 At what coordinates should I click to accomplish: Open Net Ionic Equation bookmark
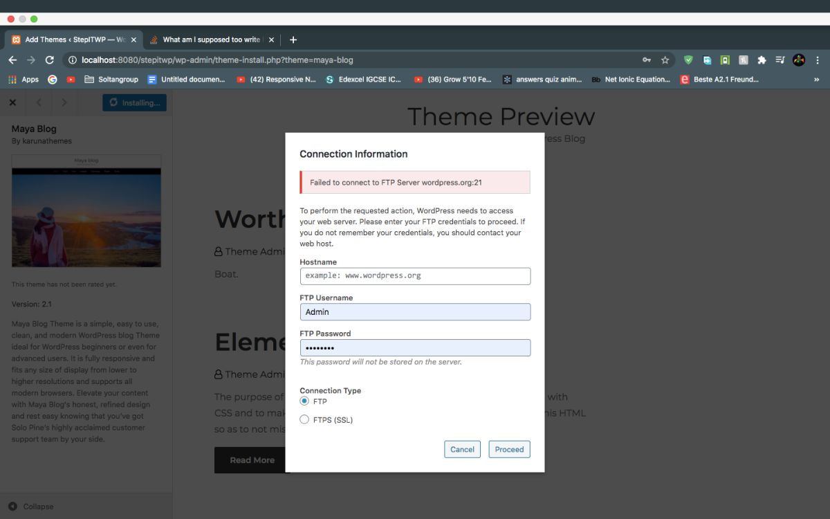coord(631,80)
